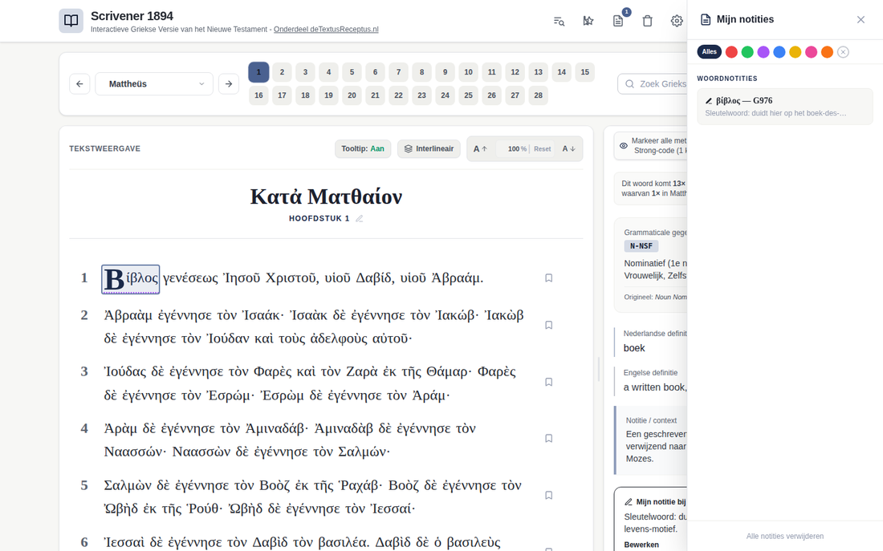Bookmark verse 5

click(548, 496)
